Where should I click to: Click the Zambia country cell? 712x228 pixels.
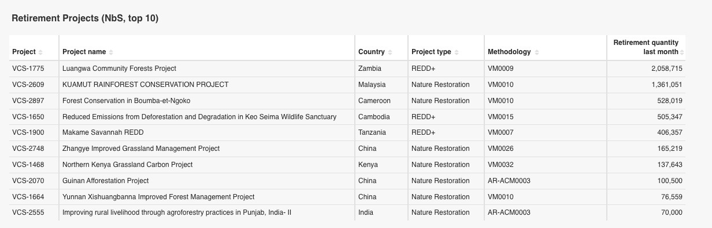coord(370,69)
